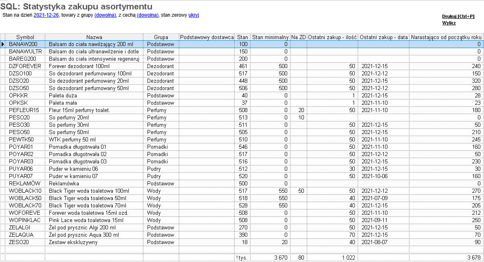Click purchase date 2021-08-07 for ZESO20

click(x=384, y=242)
